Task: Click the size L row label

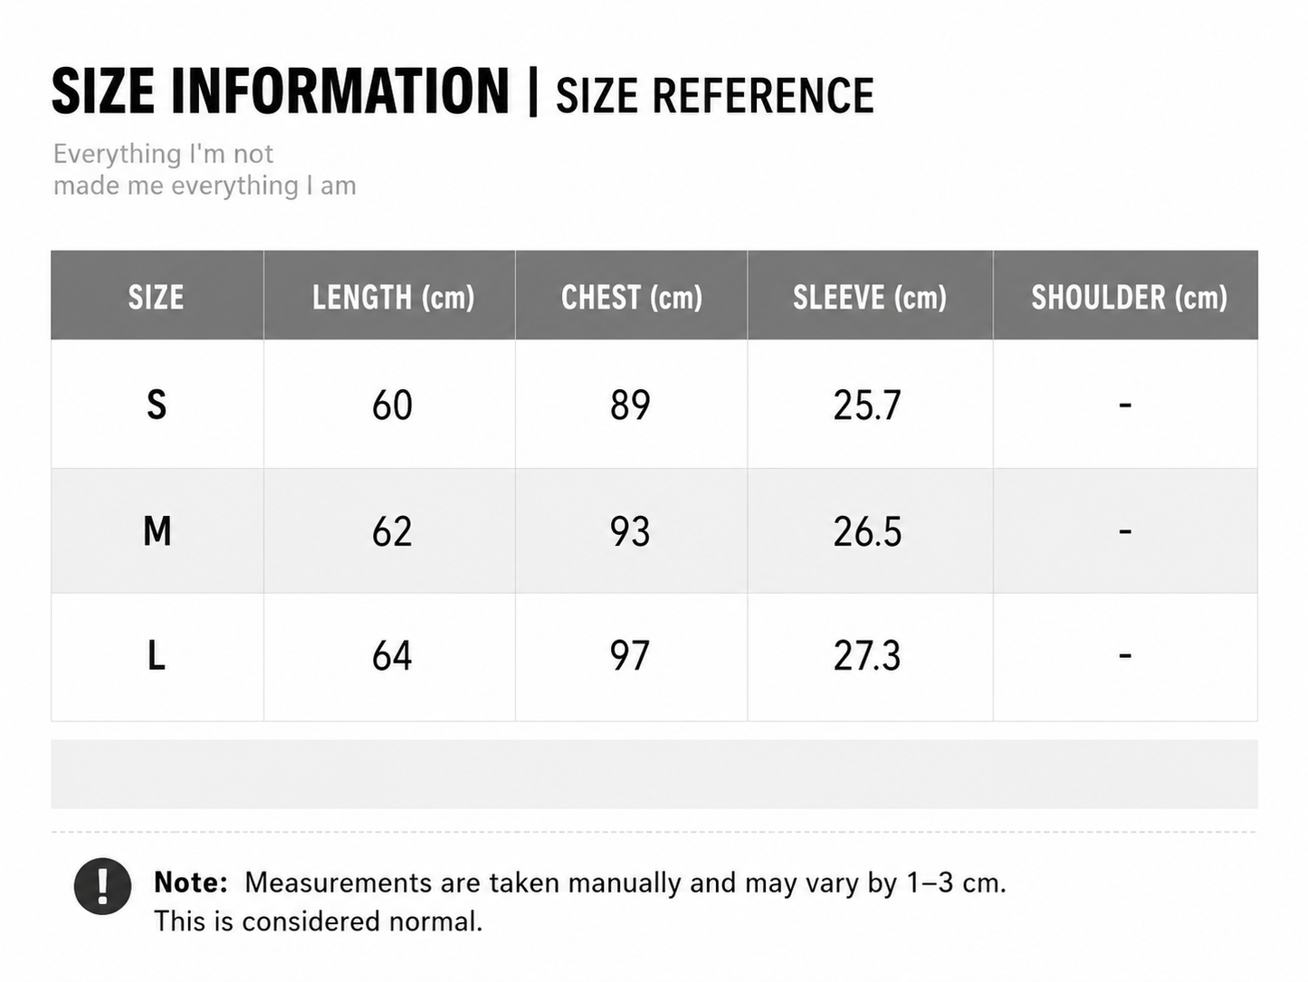Action: [x=157, y=655]
